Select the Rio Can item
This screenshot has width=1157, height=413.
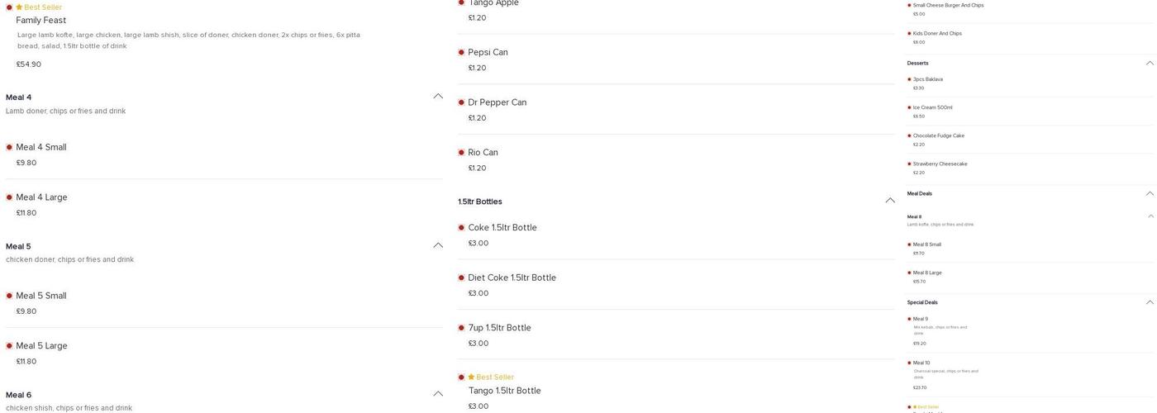[483, 153]
